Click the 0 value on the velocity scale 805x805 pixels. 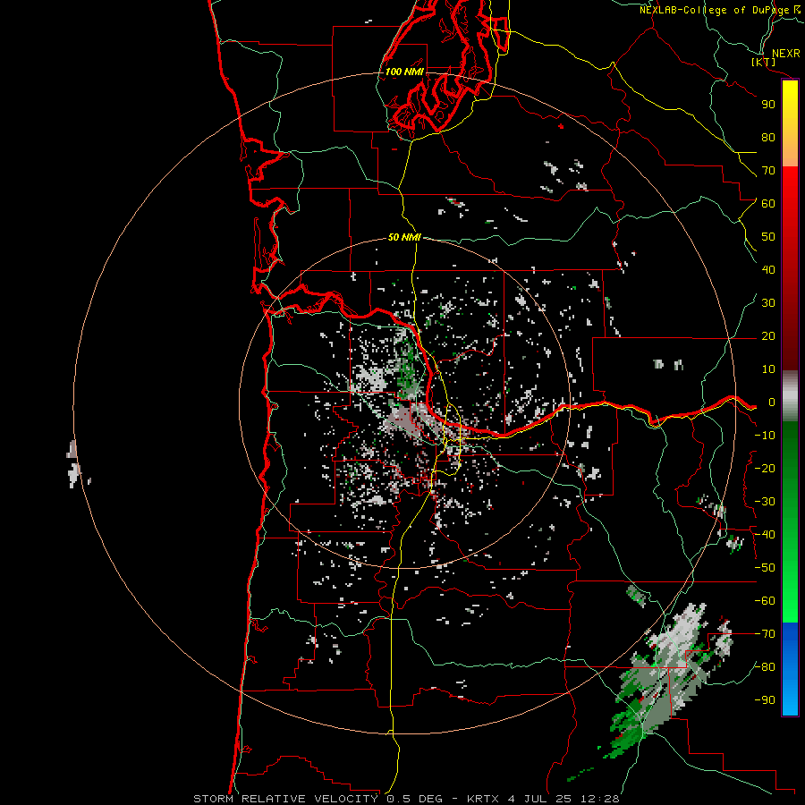click(x=771, y=402)
